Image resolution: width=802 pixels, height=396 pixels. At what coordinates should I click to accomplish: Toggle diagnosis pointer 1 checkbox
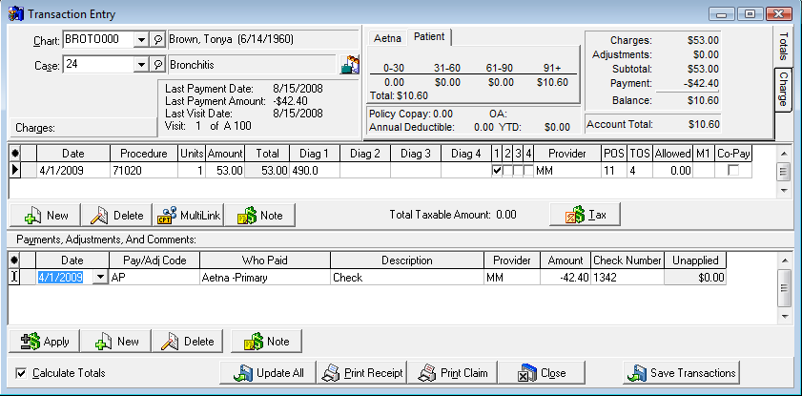(497, 171)
